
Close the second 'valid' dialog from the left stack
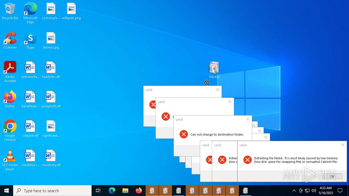[230, 102]
